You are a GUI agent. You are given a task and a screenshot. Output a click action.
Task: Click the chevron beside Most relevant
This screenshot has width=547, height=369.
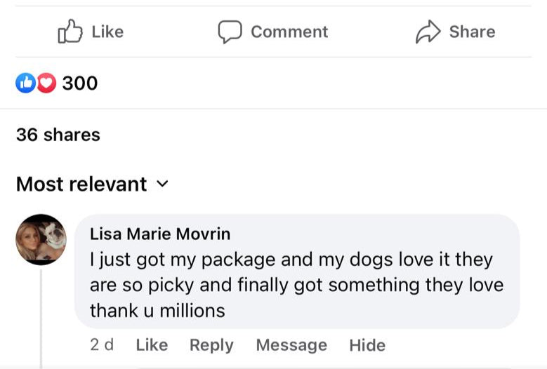pyautogui.click(x=162, y=184)
